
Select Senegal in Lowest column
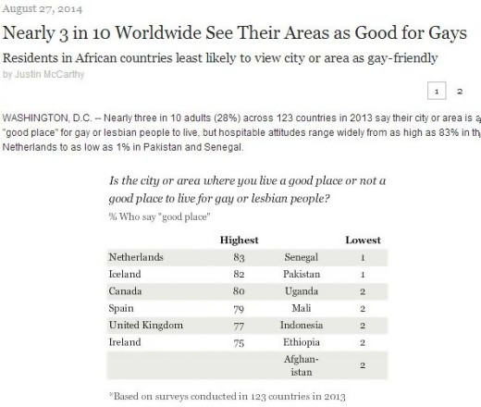(x=302, y=257)
